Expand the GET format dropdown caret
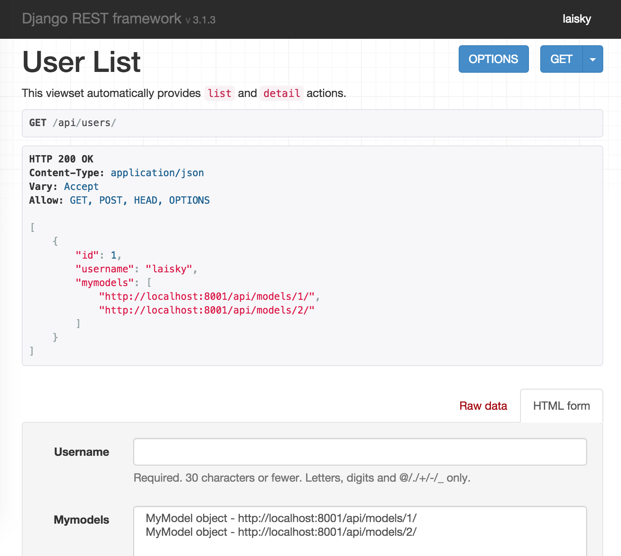 click(593, 59)
